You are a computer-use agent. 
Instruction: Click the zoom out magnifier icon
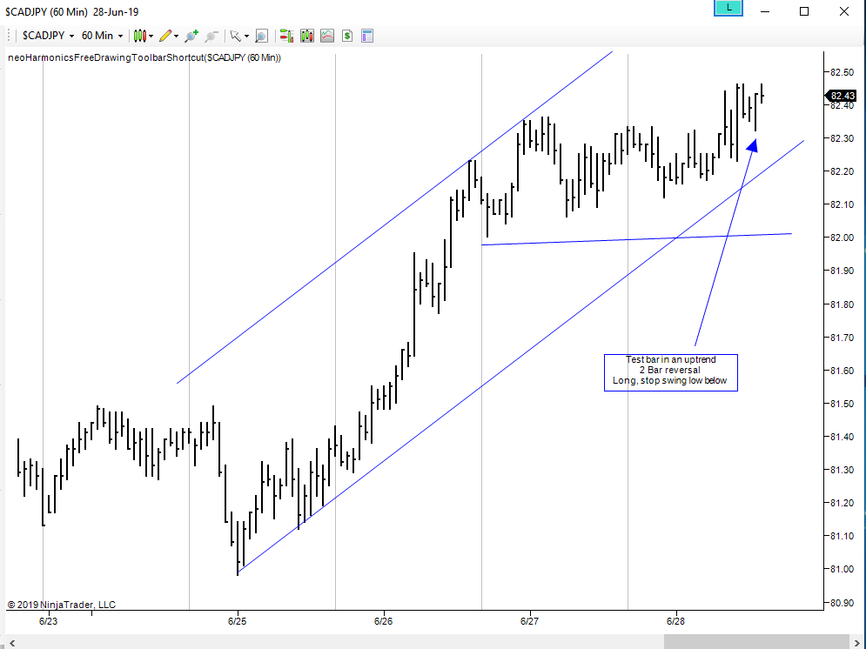pos(211,36)
